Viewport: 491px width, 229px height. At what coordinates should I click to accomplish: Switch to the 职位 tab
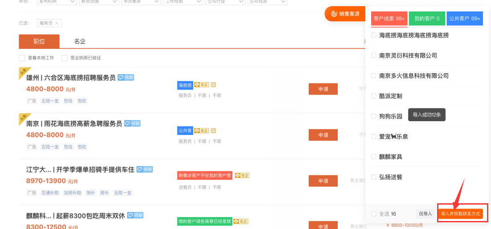coord(39,41)
